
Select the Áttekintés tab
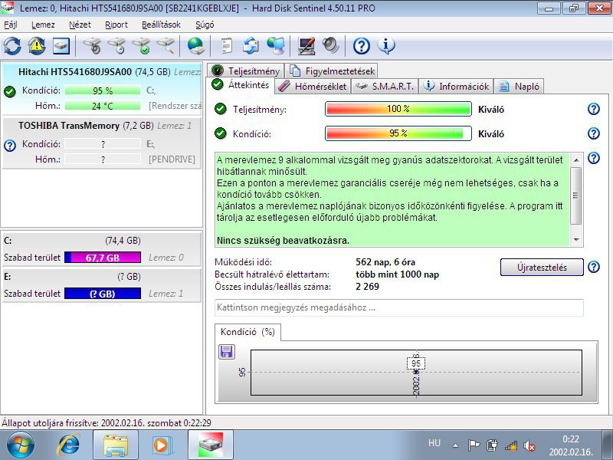tap(241, 85)
